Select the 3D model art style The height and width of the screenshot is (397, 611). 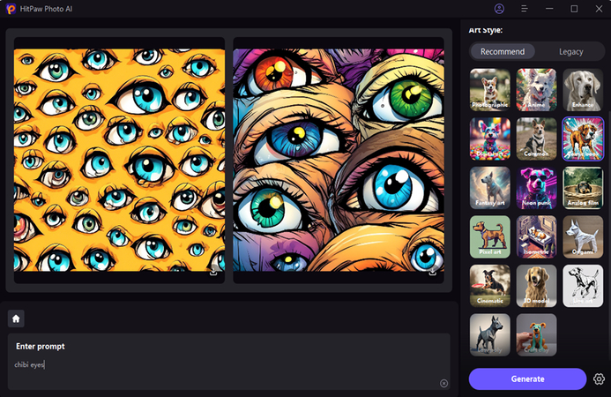pyautogui.click(x=537, y=286)
